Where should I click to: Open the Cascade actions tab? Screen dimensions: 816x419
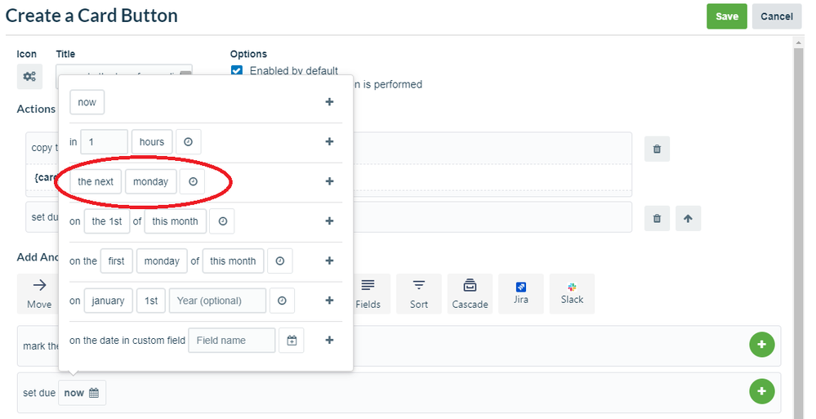click(470, 293)
